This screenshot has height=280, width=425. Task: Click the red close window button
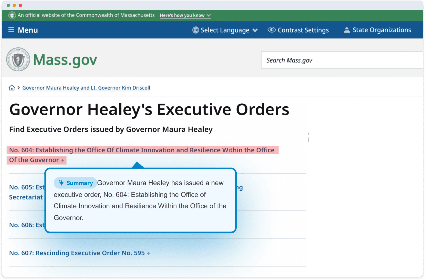[x=20, y=5]
